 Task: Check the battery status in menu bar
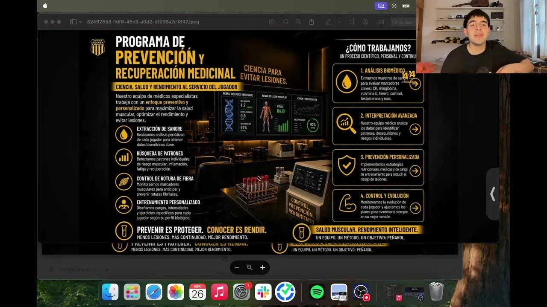[x=406, y=6]
